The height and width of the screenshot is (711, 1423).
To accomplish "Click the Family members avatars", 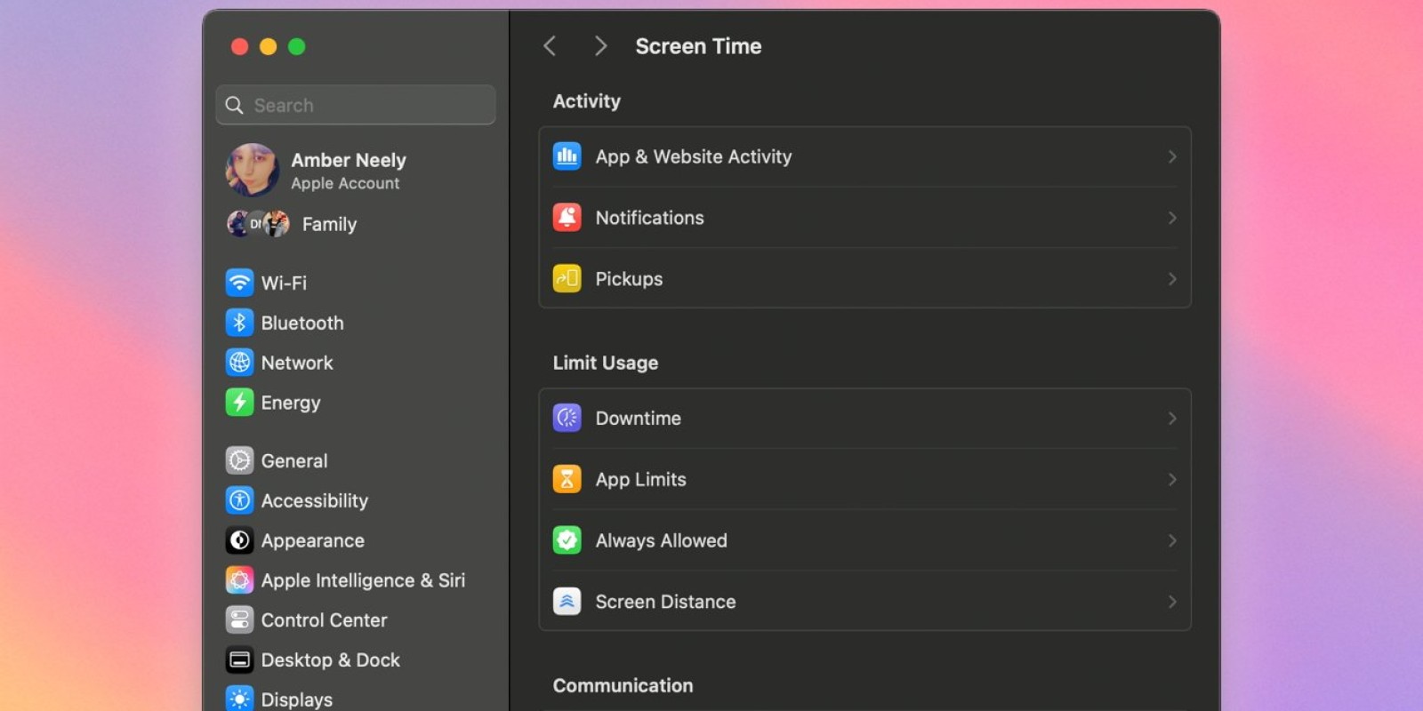I will (x=258, y=224).
